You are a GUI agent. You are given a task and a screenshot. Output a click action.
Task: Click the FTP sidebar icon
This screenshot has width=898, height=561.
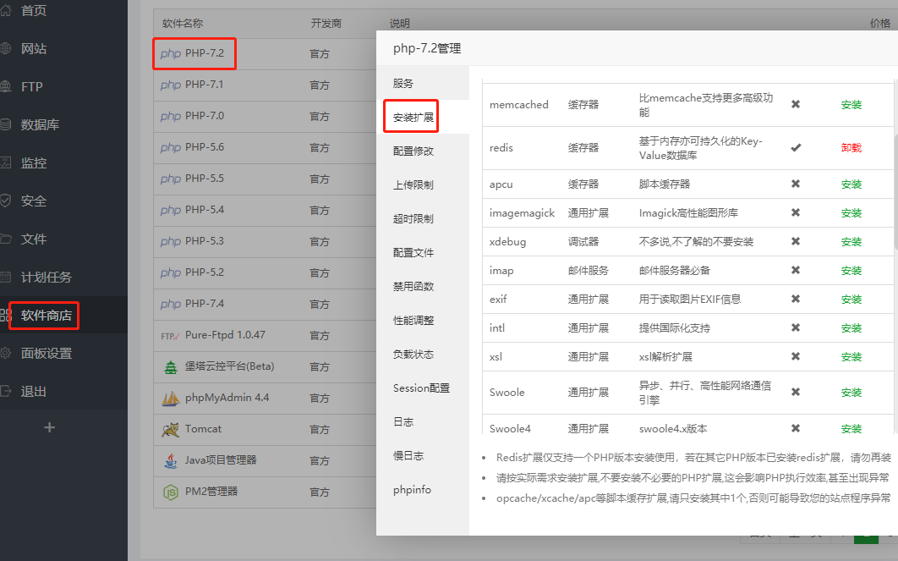coord(5,86)
